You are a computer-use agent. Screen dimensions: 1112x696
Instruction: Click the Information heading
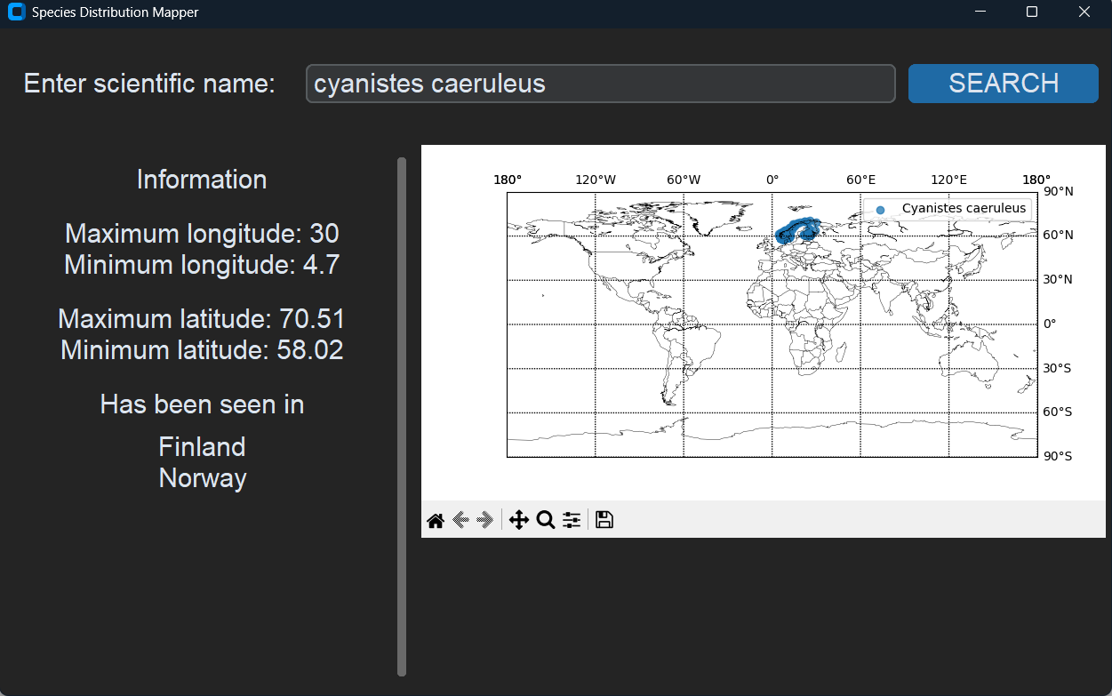pyautogui.click(x=202, y=180)
